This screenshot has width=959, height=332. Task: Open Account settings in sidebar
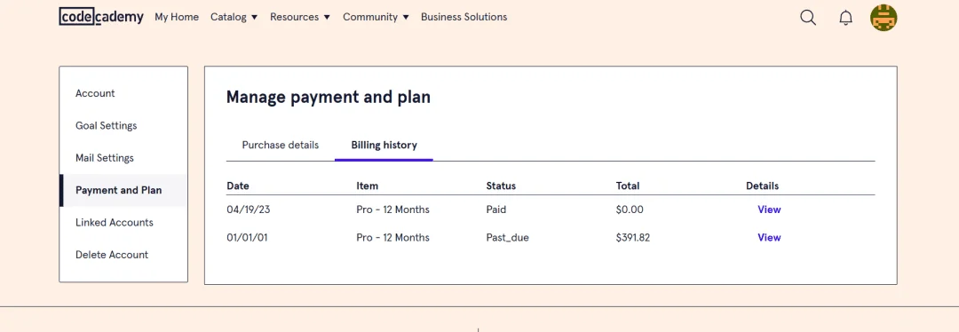[x=95, y=93]
